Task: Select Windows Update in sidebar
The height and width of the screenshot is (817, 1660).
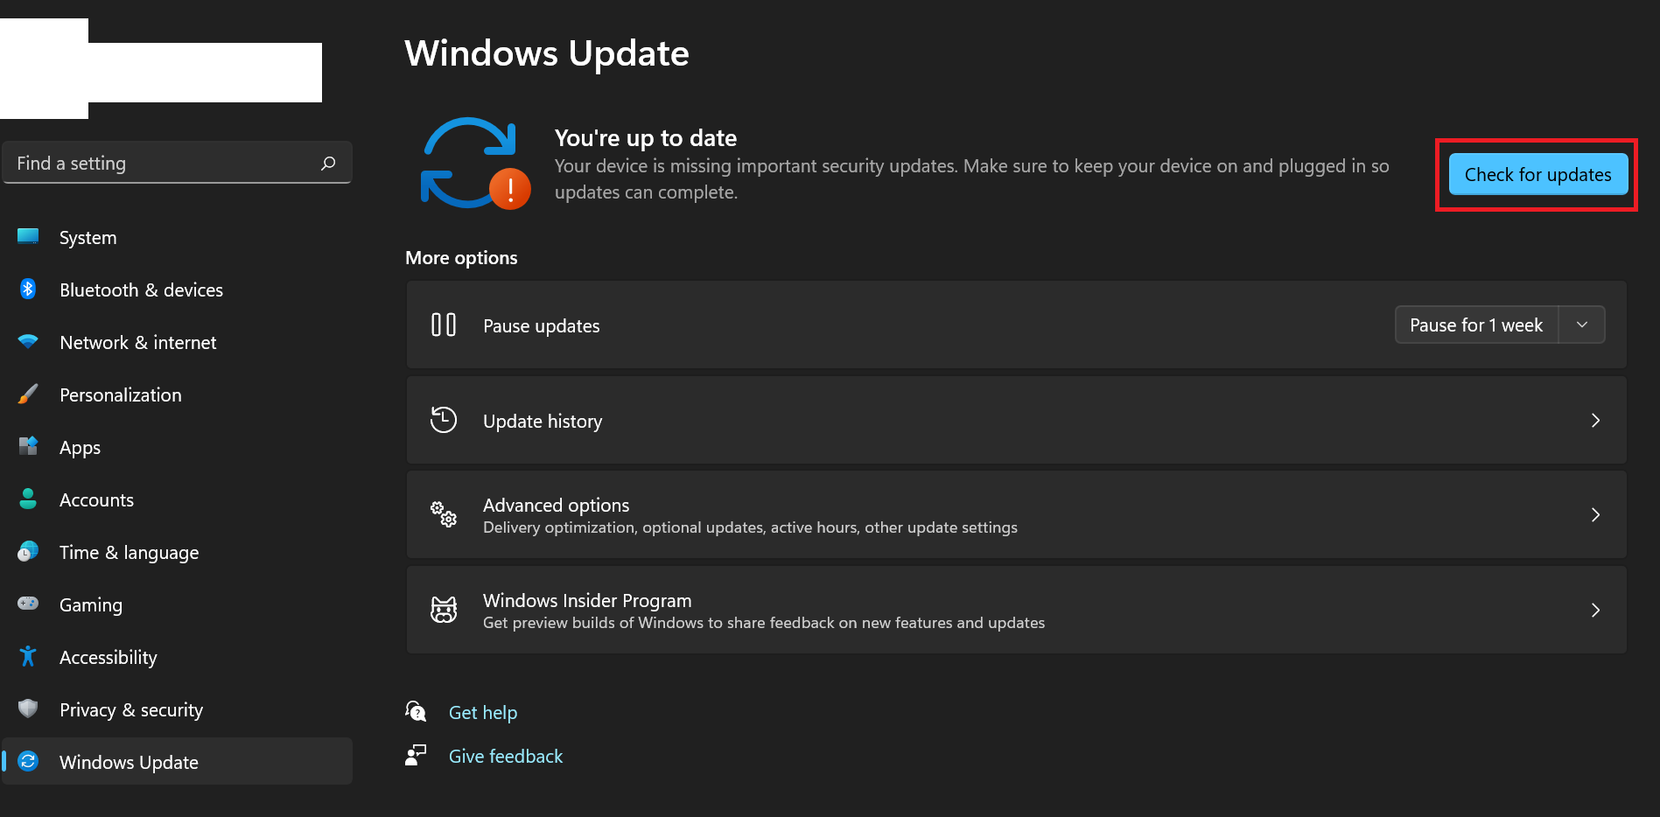Action: pyautogui.click(x=177, y=761)
